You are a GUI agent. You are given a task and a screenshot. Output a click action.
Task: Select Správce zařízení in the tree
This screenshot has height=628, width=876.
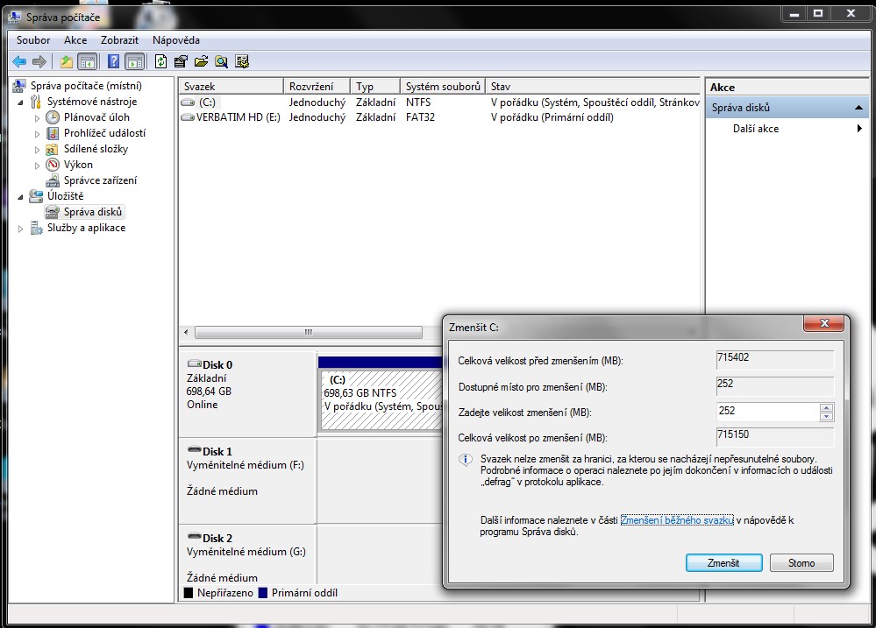click(x=100, y=180)
